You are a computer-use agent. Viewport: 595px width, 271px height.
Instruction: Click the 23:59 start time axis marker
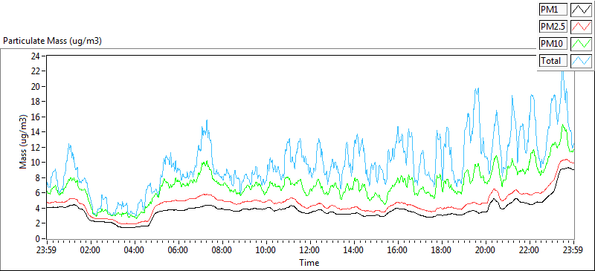click(x=47, y=250)
